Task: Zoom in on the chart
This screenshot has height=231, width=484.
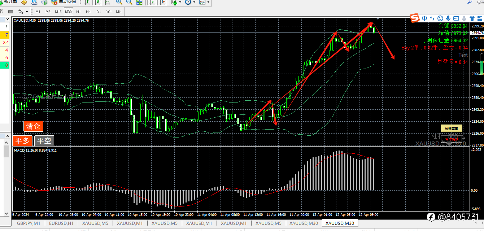Action: [x=119, y=2]
